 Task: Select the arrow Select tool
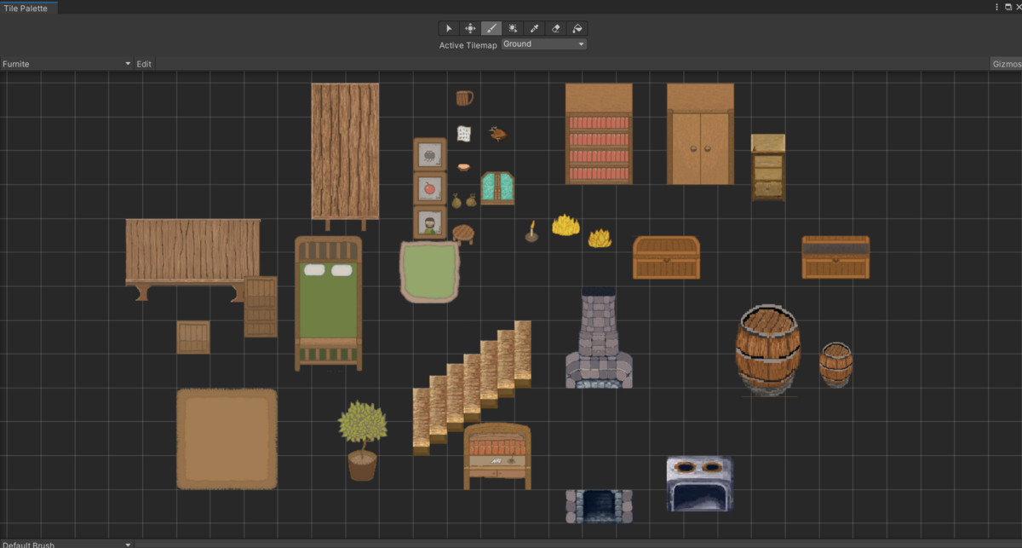coord(449,28)
